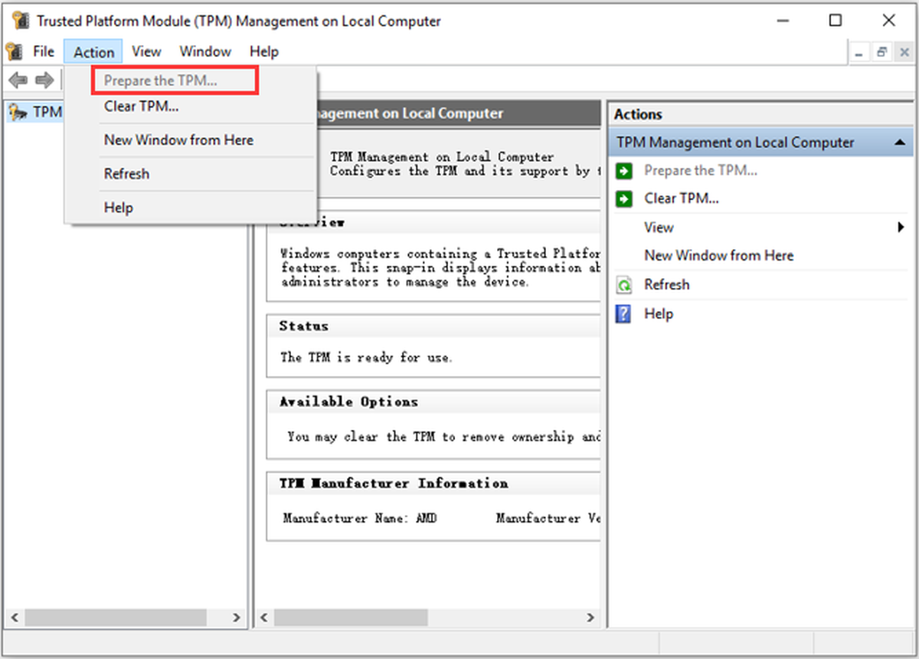The height and width of the screenshot is (659, 919).
Task: Expand the View submenu arrow in Actions
Action: pyautogui.click(x=901, y=228)
